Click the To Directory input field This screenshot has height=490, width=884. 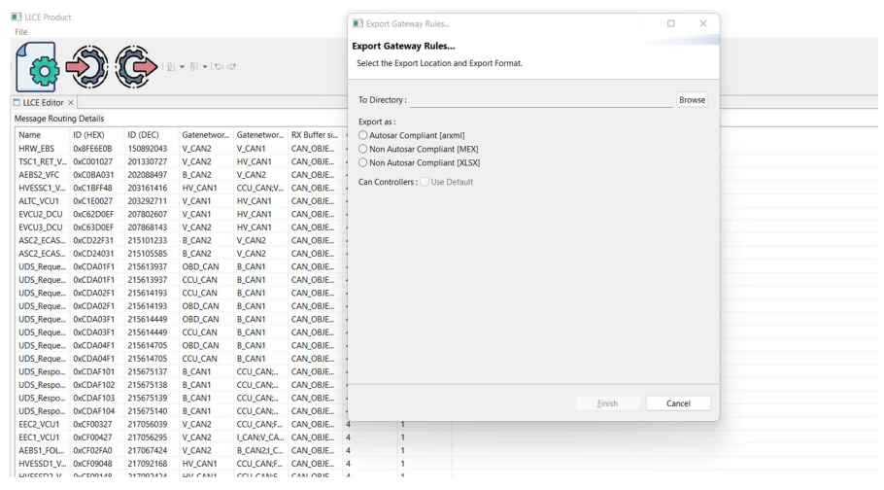[541, 100]
